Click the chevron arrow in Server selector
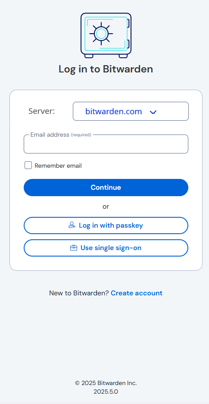The image size is (209, 404). pyautogui.click(x=153, y=112)
